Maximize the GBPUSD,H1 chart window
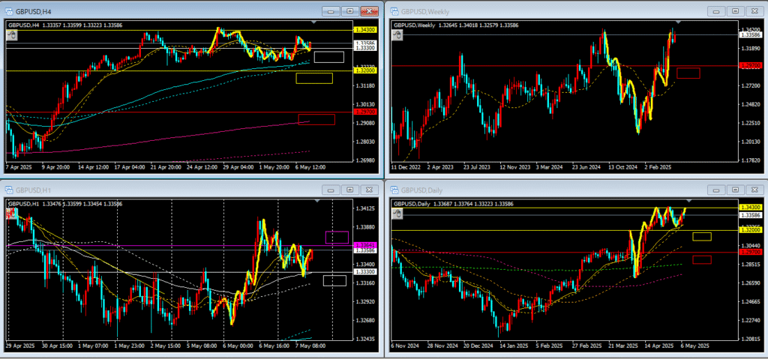This screenshot has height=359, width=768. 350,189
